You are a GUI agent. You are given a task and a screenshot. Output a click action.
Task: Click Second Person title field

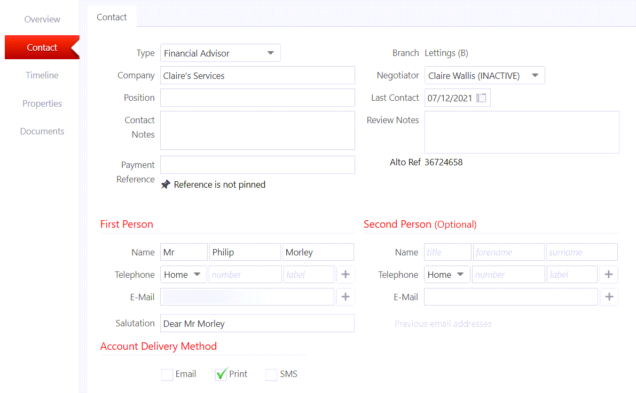[447, 252]
